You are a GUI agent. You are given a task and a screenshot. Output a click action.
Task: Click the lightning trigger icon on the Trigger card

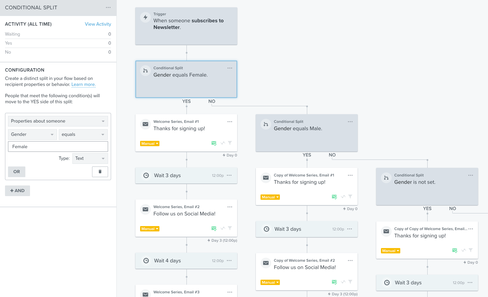[x=145, y=17]
